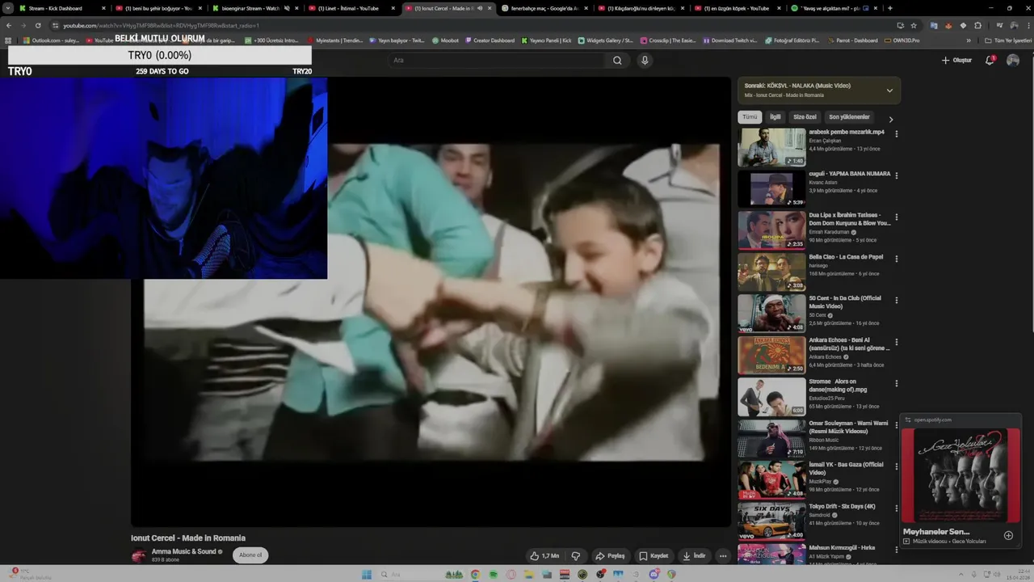
Task: Open arabesk pembe mezarlık video thumbnail
Action: pyautogui.click(x=771, y=147)
